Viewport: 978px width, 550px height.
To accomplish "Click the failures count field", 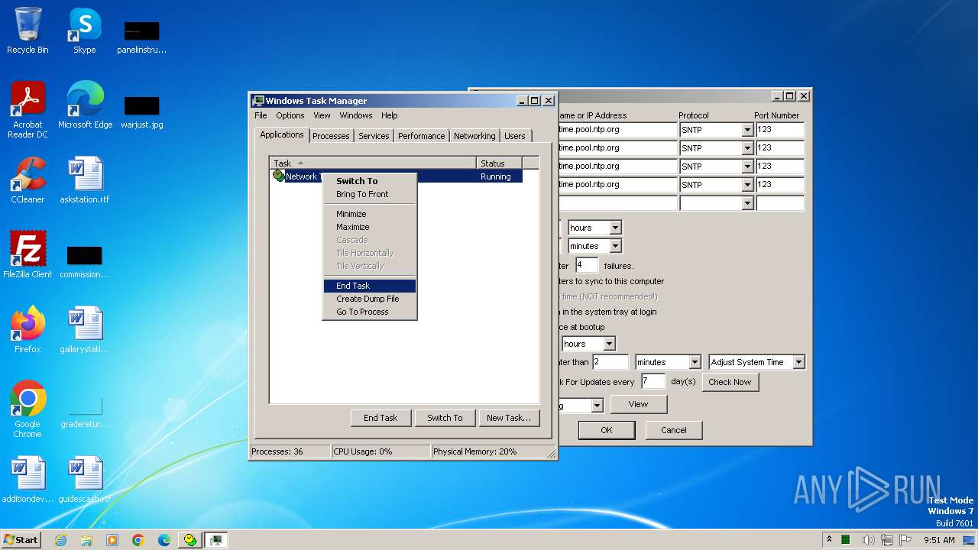I will coord(587,265).
